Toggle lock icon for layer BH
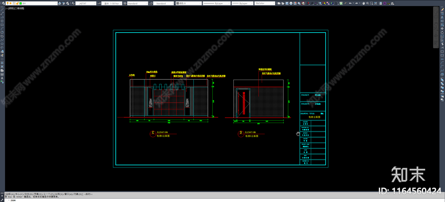Image resolution: width=445 pixels, height=202 pixels. [x=17, y=3]
